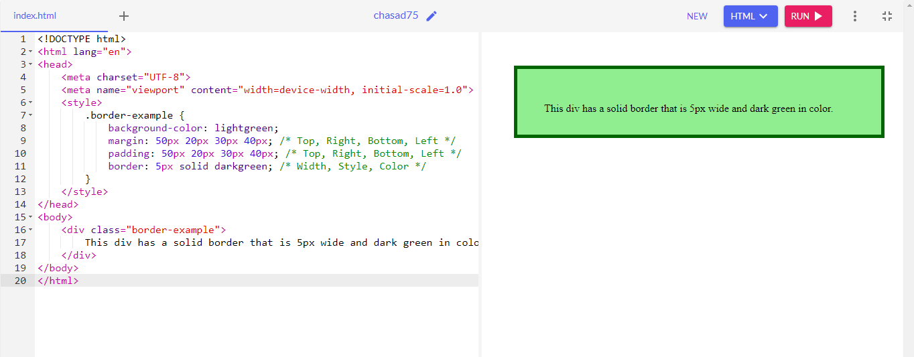Click the closing head tag line
914x357 pixels.
[x=58, y=204]
